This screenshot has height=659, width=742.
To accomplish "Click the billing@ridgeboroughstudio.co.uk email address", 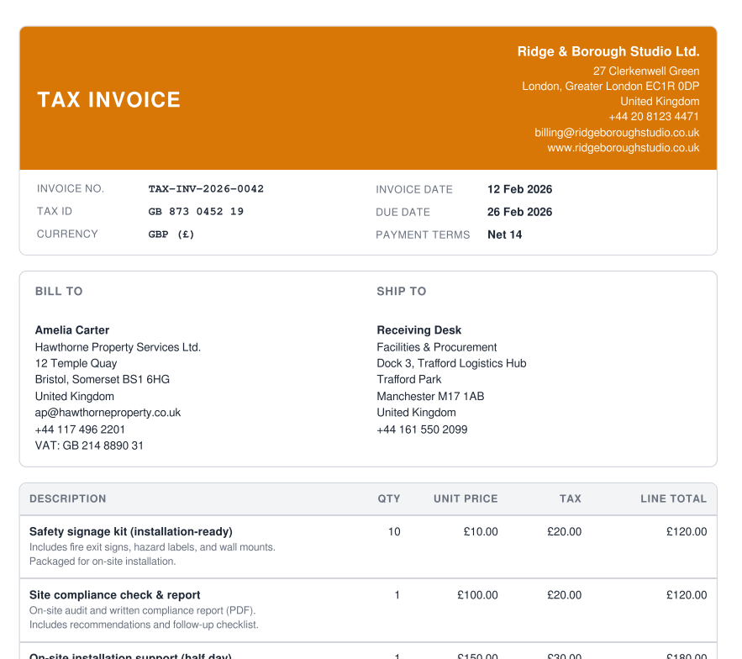I will pyautogui.click(x=617, y=133).
